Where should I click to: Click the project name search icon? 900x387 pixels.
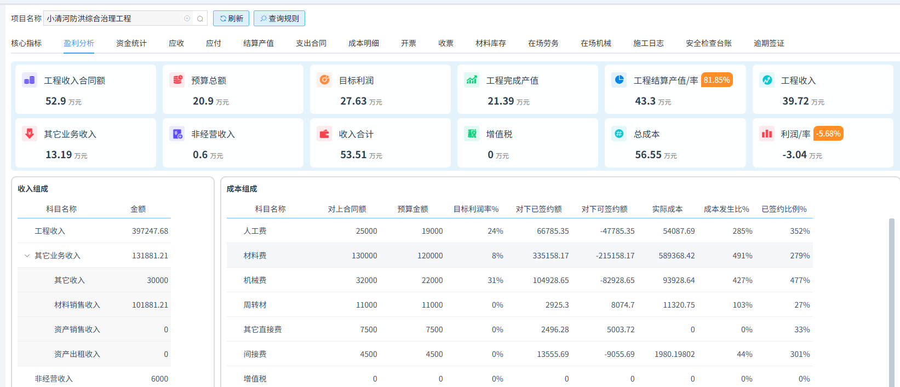pyautogui.click(x=200, y=19)
